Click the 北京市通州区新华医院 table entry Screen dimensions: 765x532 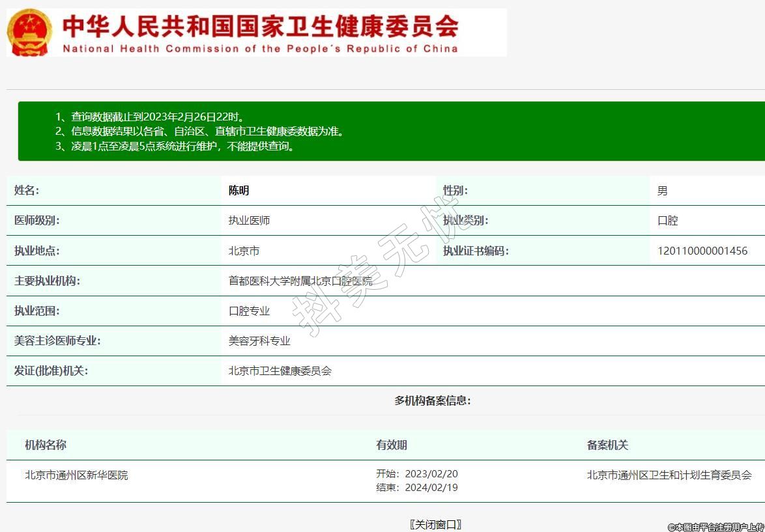(76, 475)
